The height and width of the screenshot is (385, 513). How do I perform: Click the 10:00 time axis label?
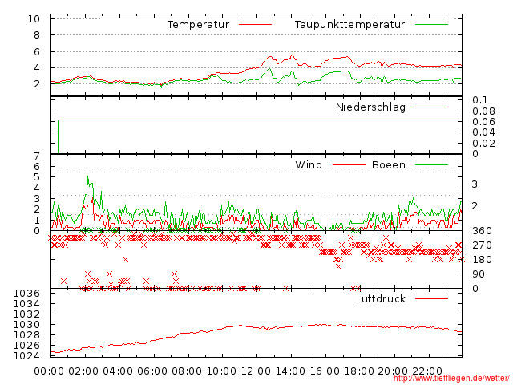(221, 371)
